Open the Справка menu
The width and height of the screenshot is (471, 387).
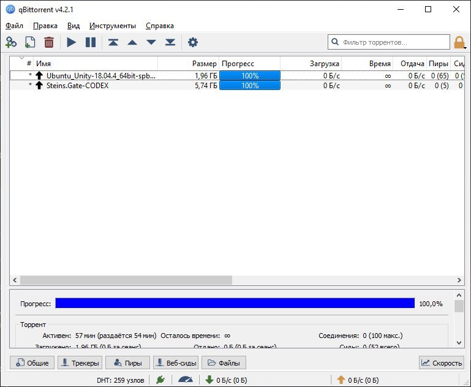click(x=160, y=26)
